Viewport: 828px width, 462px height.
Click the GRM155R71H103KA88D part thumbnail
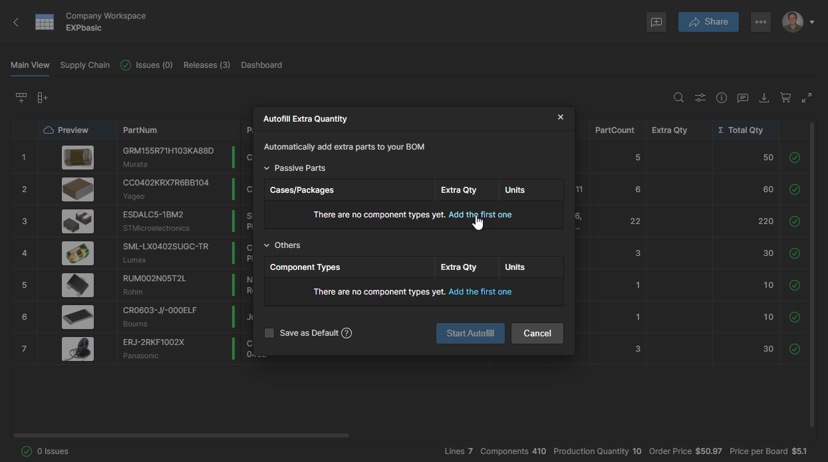pos(78,158)
